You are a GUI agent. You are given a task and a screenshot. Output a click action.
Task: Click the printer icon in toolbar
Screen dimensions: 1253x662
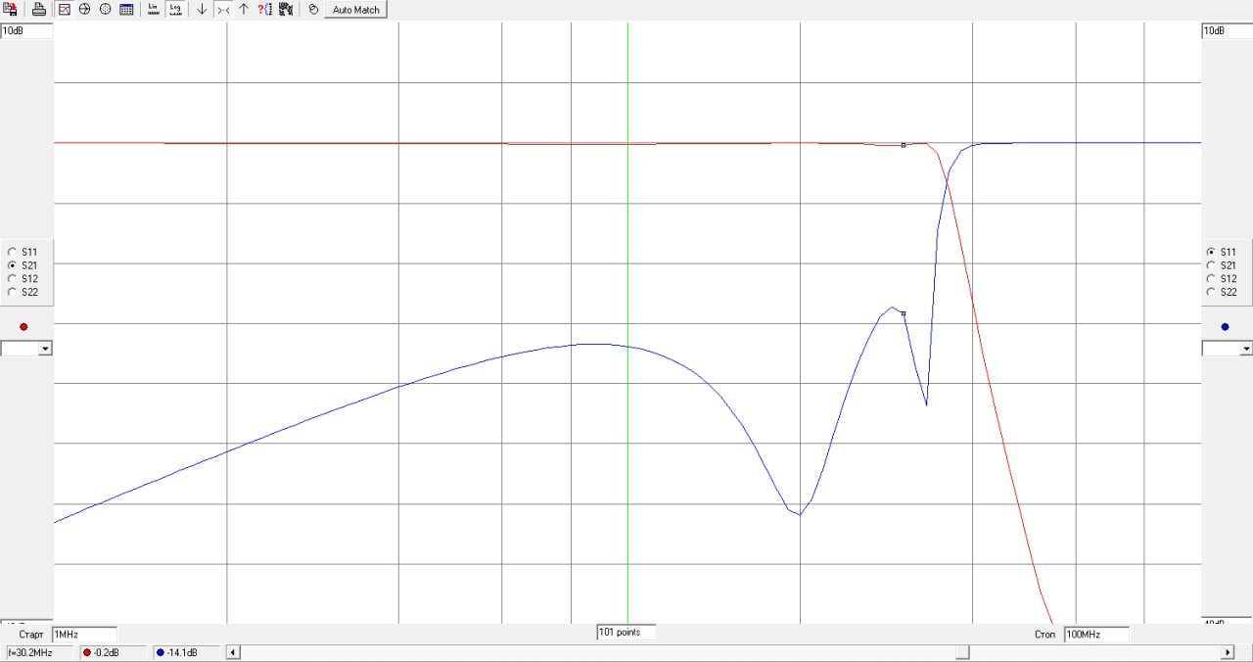click(38, 10)
